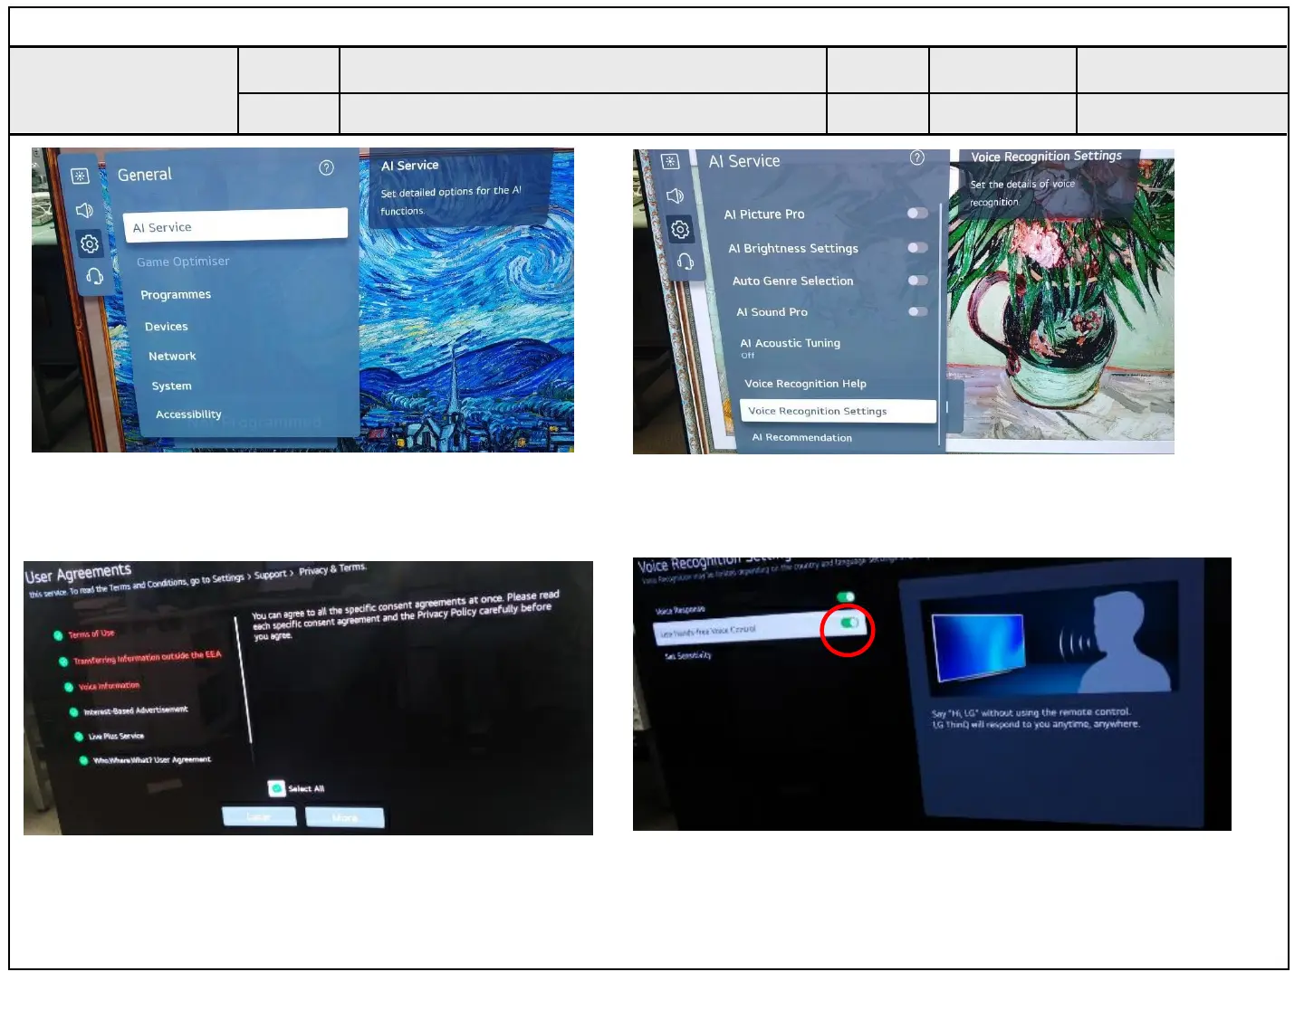Open AI Recommendation item
Image resolution: width=1304 pixels, height=1029 pixels.
pyautogui.click(x=801, y=438)
